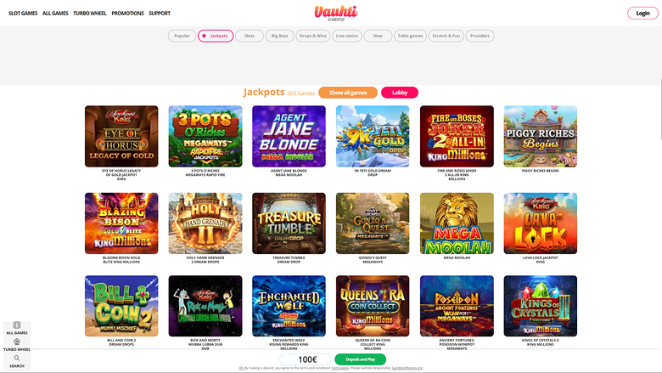Screen dimensions: 662x373
Task: Open Support in the top menu
Action: click(x=160, y=13)
